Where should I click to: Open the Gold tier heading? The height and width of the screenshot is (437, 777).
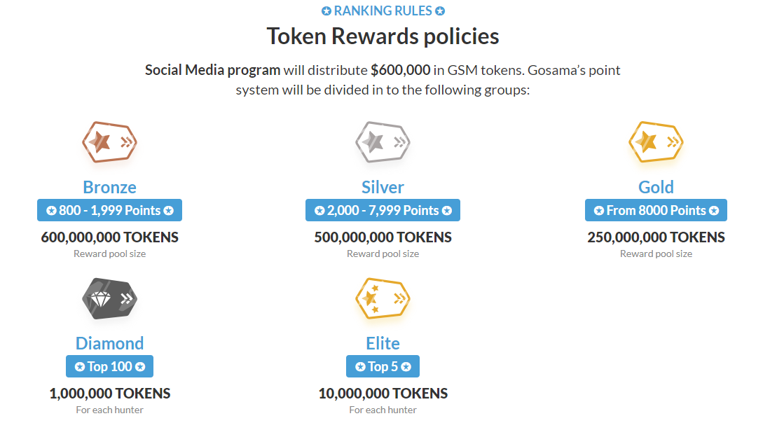pyautogui.click(x=656, y=187)
